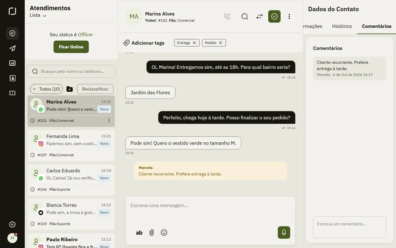
Task: Open the Atendimentos chat icon in sidebar
Action: coord(12,33)
